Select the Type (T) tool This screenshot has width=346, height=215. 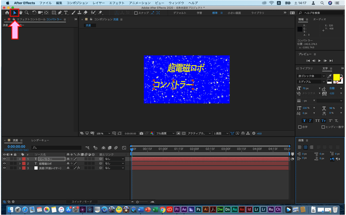point(66,13)
